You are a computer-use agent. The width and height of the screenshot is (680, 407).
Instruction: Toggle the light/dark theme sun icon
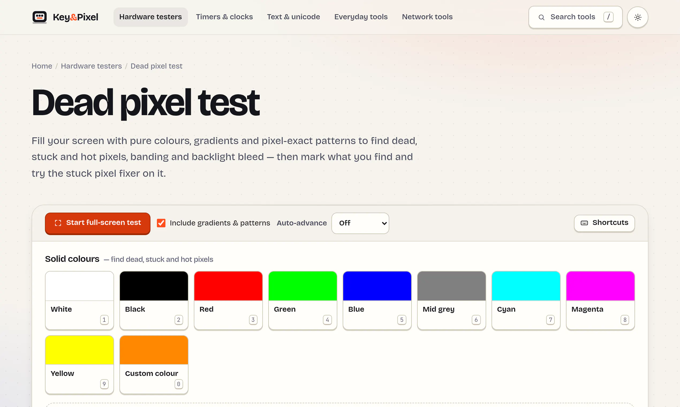click(637, 17)
